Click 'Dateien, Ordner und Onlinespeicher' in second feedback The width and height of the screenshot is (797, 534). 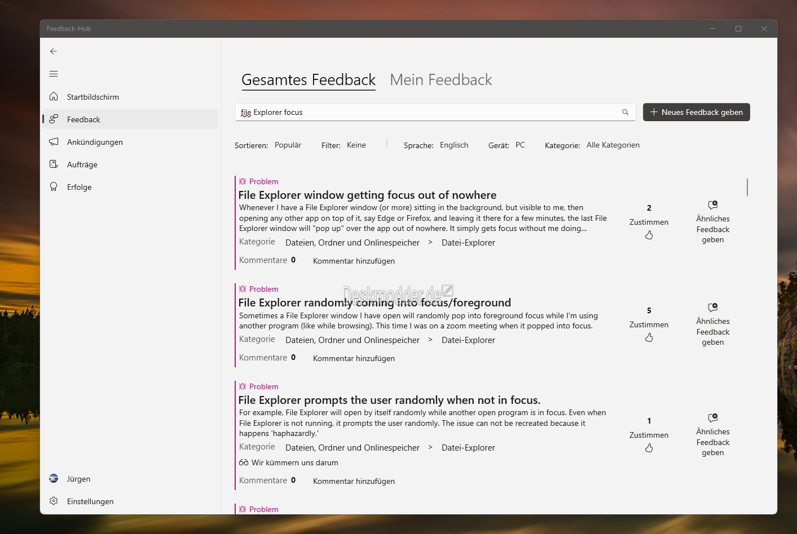(x=353, y=340)
